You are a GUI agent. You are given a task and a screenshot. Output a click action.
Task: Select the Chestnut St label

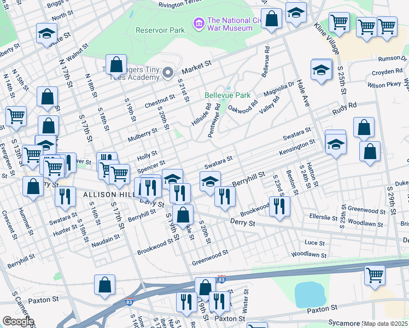coord(160,102)
